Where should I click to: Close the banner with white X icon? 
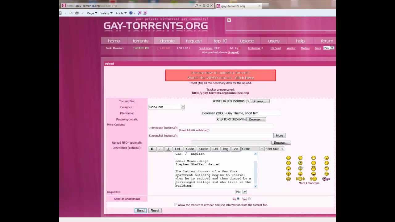229,20
